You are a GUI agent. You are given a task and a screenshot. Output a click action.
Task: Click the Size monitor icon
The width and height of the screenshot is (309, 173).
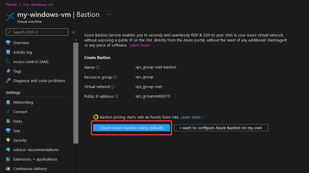[x=8, y=130]
